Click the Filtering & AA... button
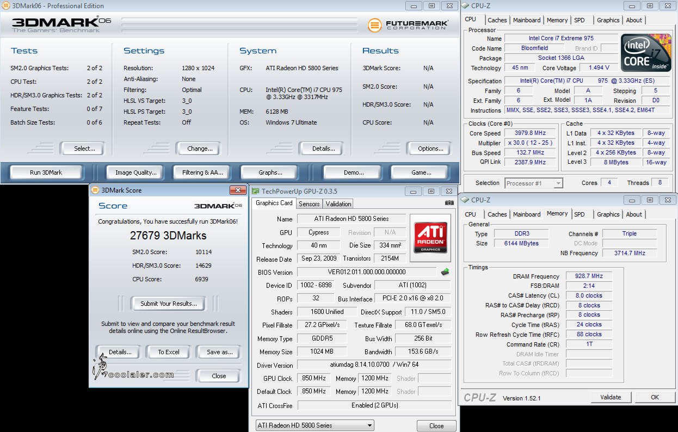The image size is (678, 432). [x=203, y=172]
